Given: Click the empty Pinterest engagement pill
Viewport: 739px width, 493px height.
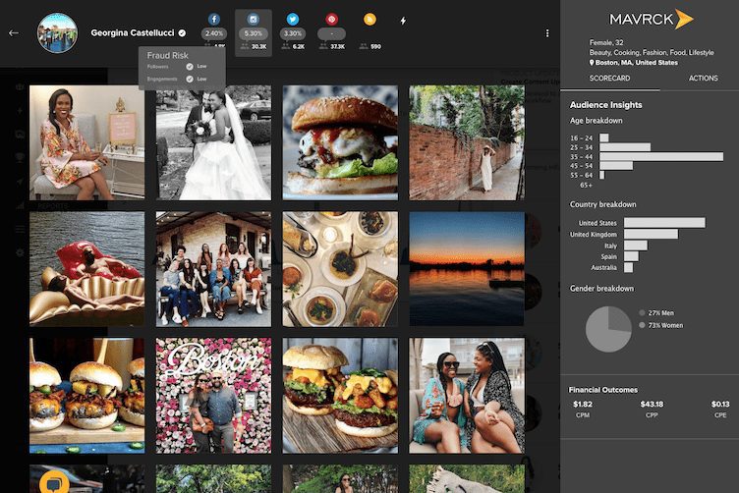Looking at the screenshot, I should (x=331, y=34).
